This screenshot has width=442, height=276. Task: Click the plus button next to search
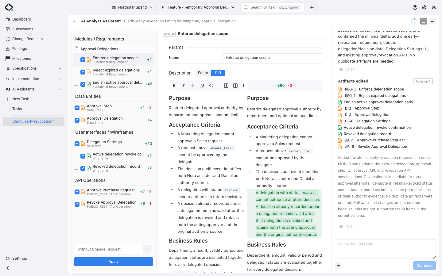pos(312,7)
